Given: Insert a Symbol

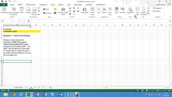Looking at the screenshot, I should pyautogui.click(x=156, y=11).
